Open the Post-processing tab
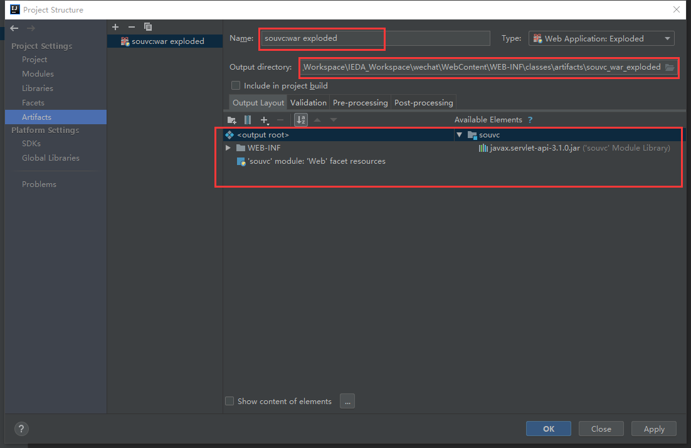The image size is (691, 448). [423, 103]
